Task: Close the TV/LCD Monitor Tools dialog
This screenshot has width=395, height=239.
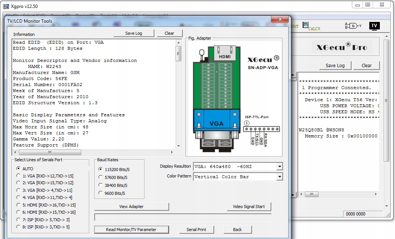Action: (x=280, y=20)
